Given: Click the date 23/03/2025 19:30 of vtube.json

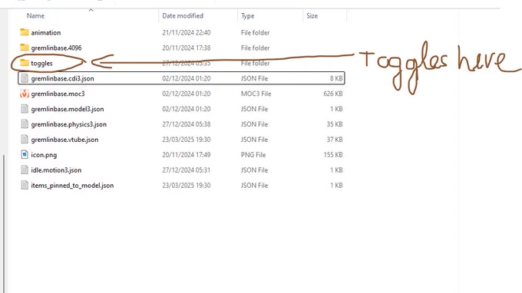Looking at the screenshot, I should (186, 140).
